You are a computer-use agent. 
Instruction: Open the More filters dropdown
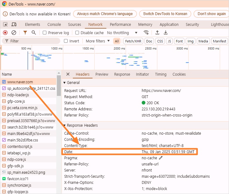click(97, 41)
